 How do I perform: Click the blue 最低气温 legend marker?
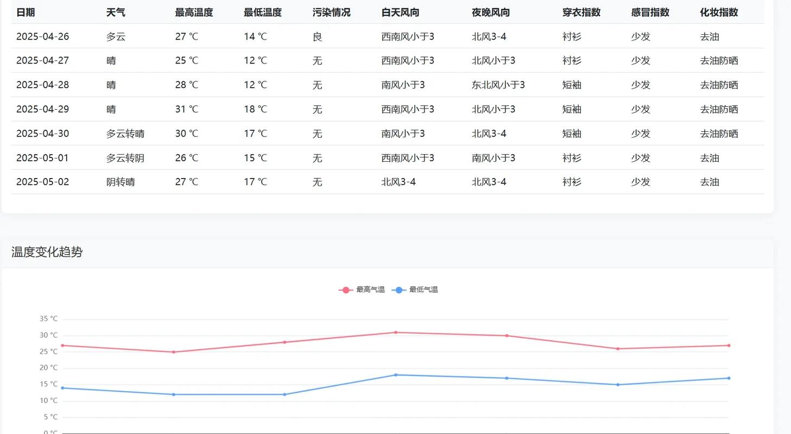point(399,290)
